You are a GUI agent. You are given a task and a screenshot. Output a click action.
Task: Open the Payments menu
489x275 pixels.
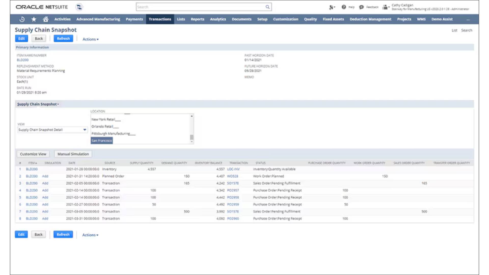[x=134, y=19]
